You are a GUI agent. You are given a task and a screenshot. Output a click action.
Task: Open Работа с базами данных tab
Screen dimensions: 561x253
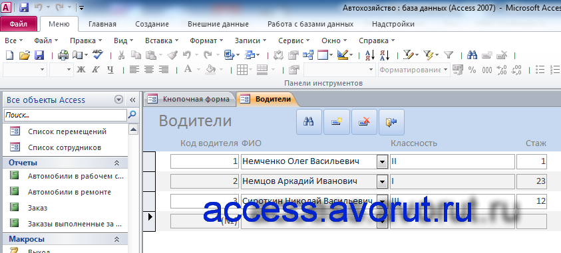311,25
